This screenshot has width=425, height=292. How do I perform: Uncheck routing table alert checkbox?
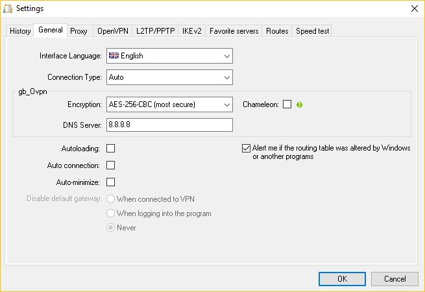pyautogui.click(x=246, y=148)
